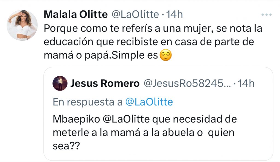Click the Jesus Romero display name
Viewport: 280px width, 162px height.
point(105,84)
